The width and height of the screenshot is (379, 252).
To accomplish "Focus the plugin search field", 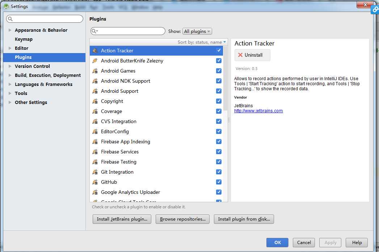I will (x=128, y=31).
